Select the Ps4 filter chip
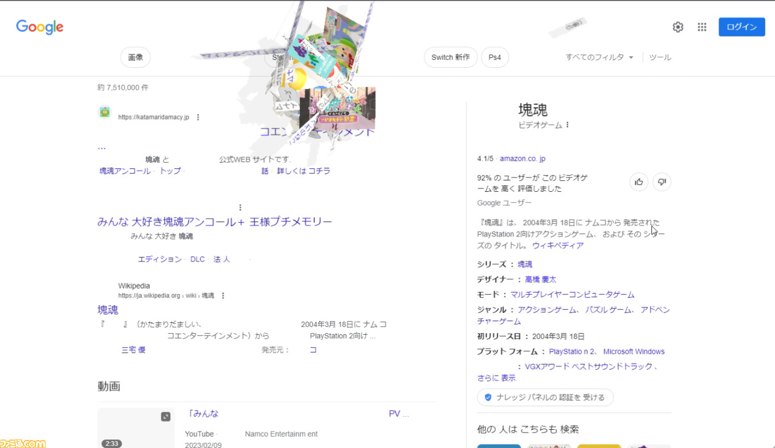775x448 pixels. coord(495,57)
